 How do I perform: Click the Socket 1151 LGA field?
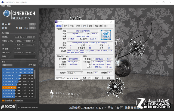(83, 36)
